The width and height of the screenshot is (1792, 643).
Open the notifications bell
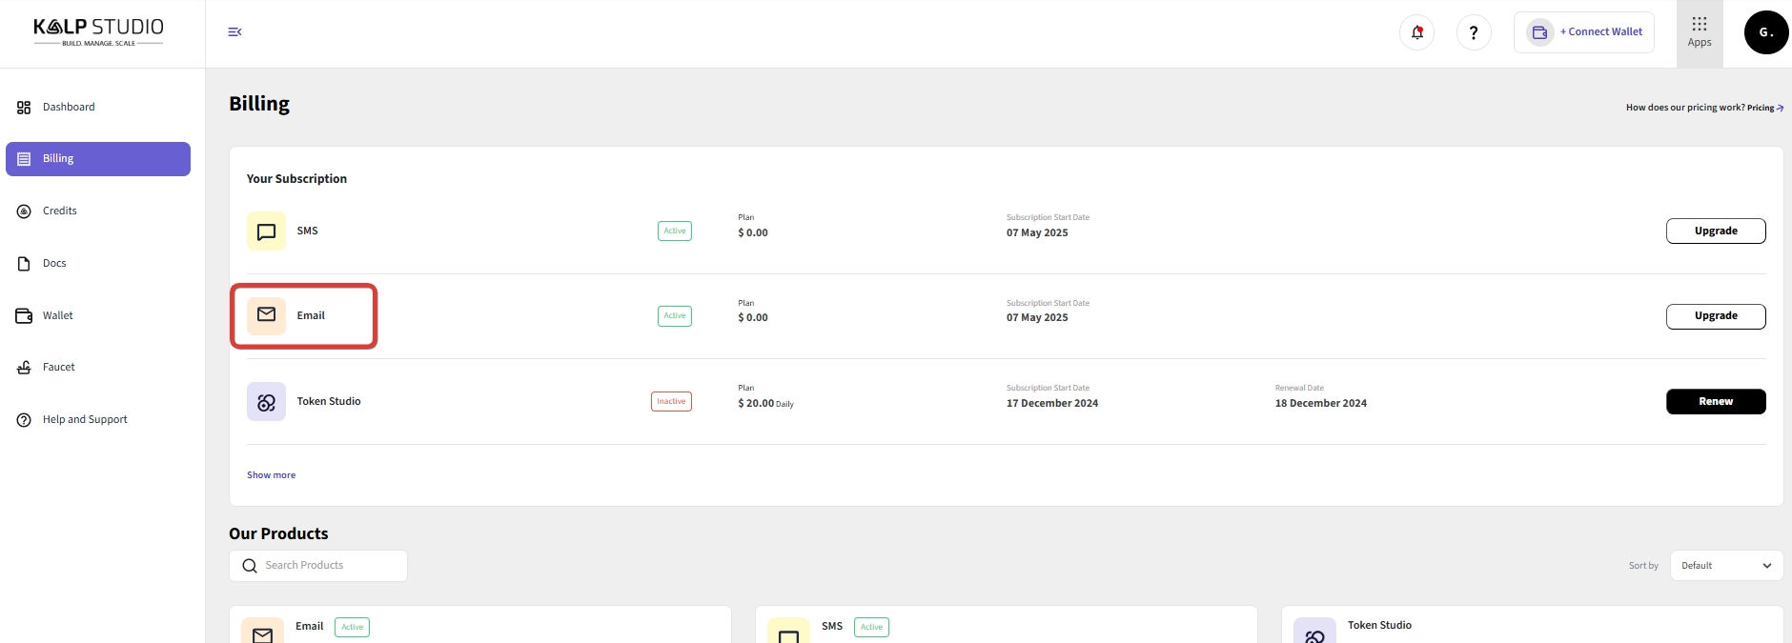(1416, 33)
